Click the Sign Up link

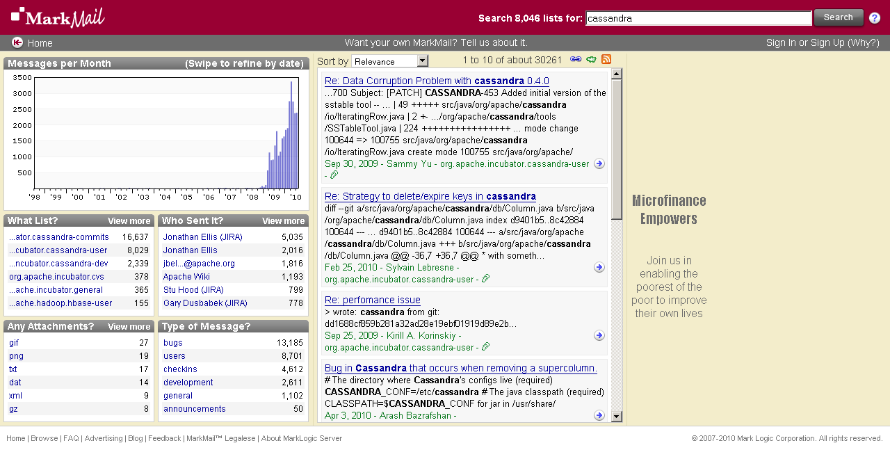827,42
